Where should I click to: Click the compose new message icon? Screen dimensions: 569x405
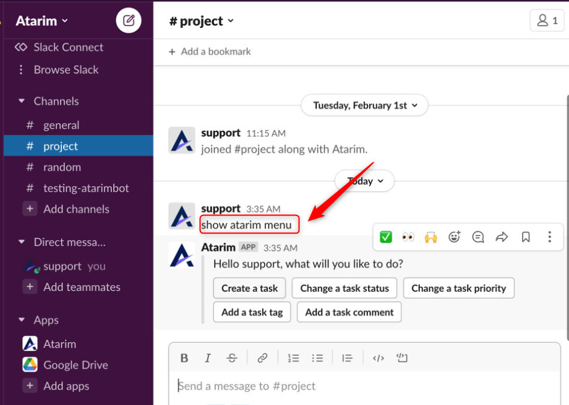[129, 20]
